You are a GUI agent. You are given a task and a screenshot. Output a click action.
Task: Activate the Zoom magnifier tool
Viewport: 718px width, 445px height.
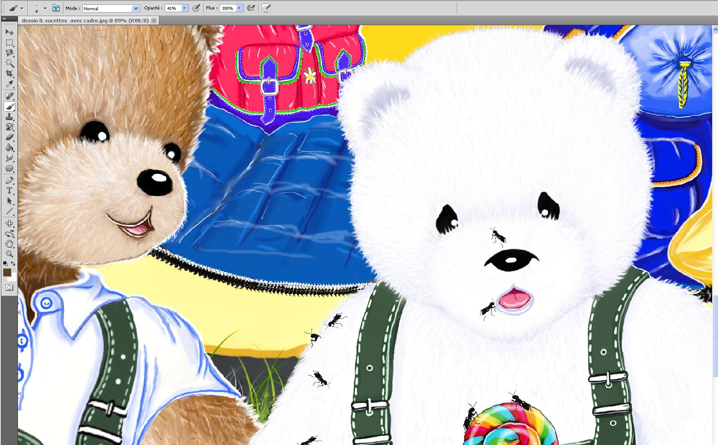click(x=9, y=254)
